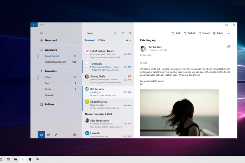Image resolution: width=245 pixels, height=163 pixels.
Task: Delete the open message
Action: point(218,33)
